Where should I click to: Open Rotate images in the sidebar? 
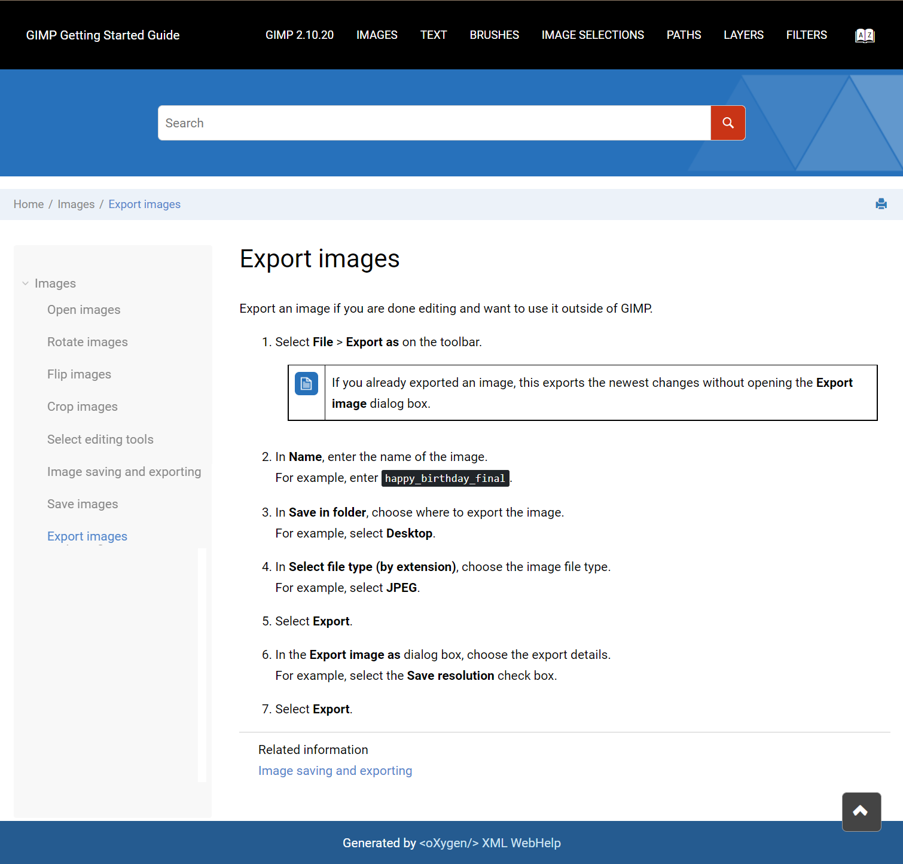point(87,342)
